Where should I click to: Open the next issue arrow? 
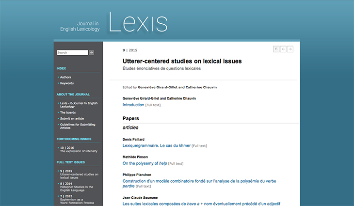click(290, 49)
